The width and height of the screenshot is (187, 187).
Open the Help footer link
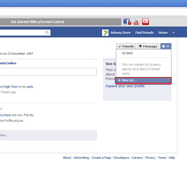pyautogui.click(x=172, y=158)
